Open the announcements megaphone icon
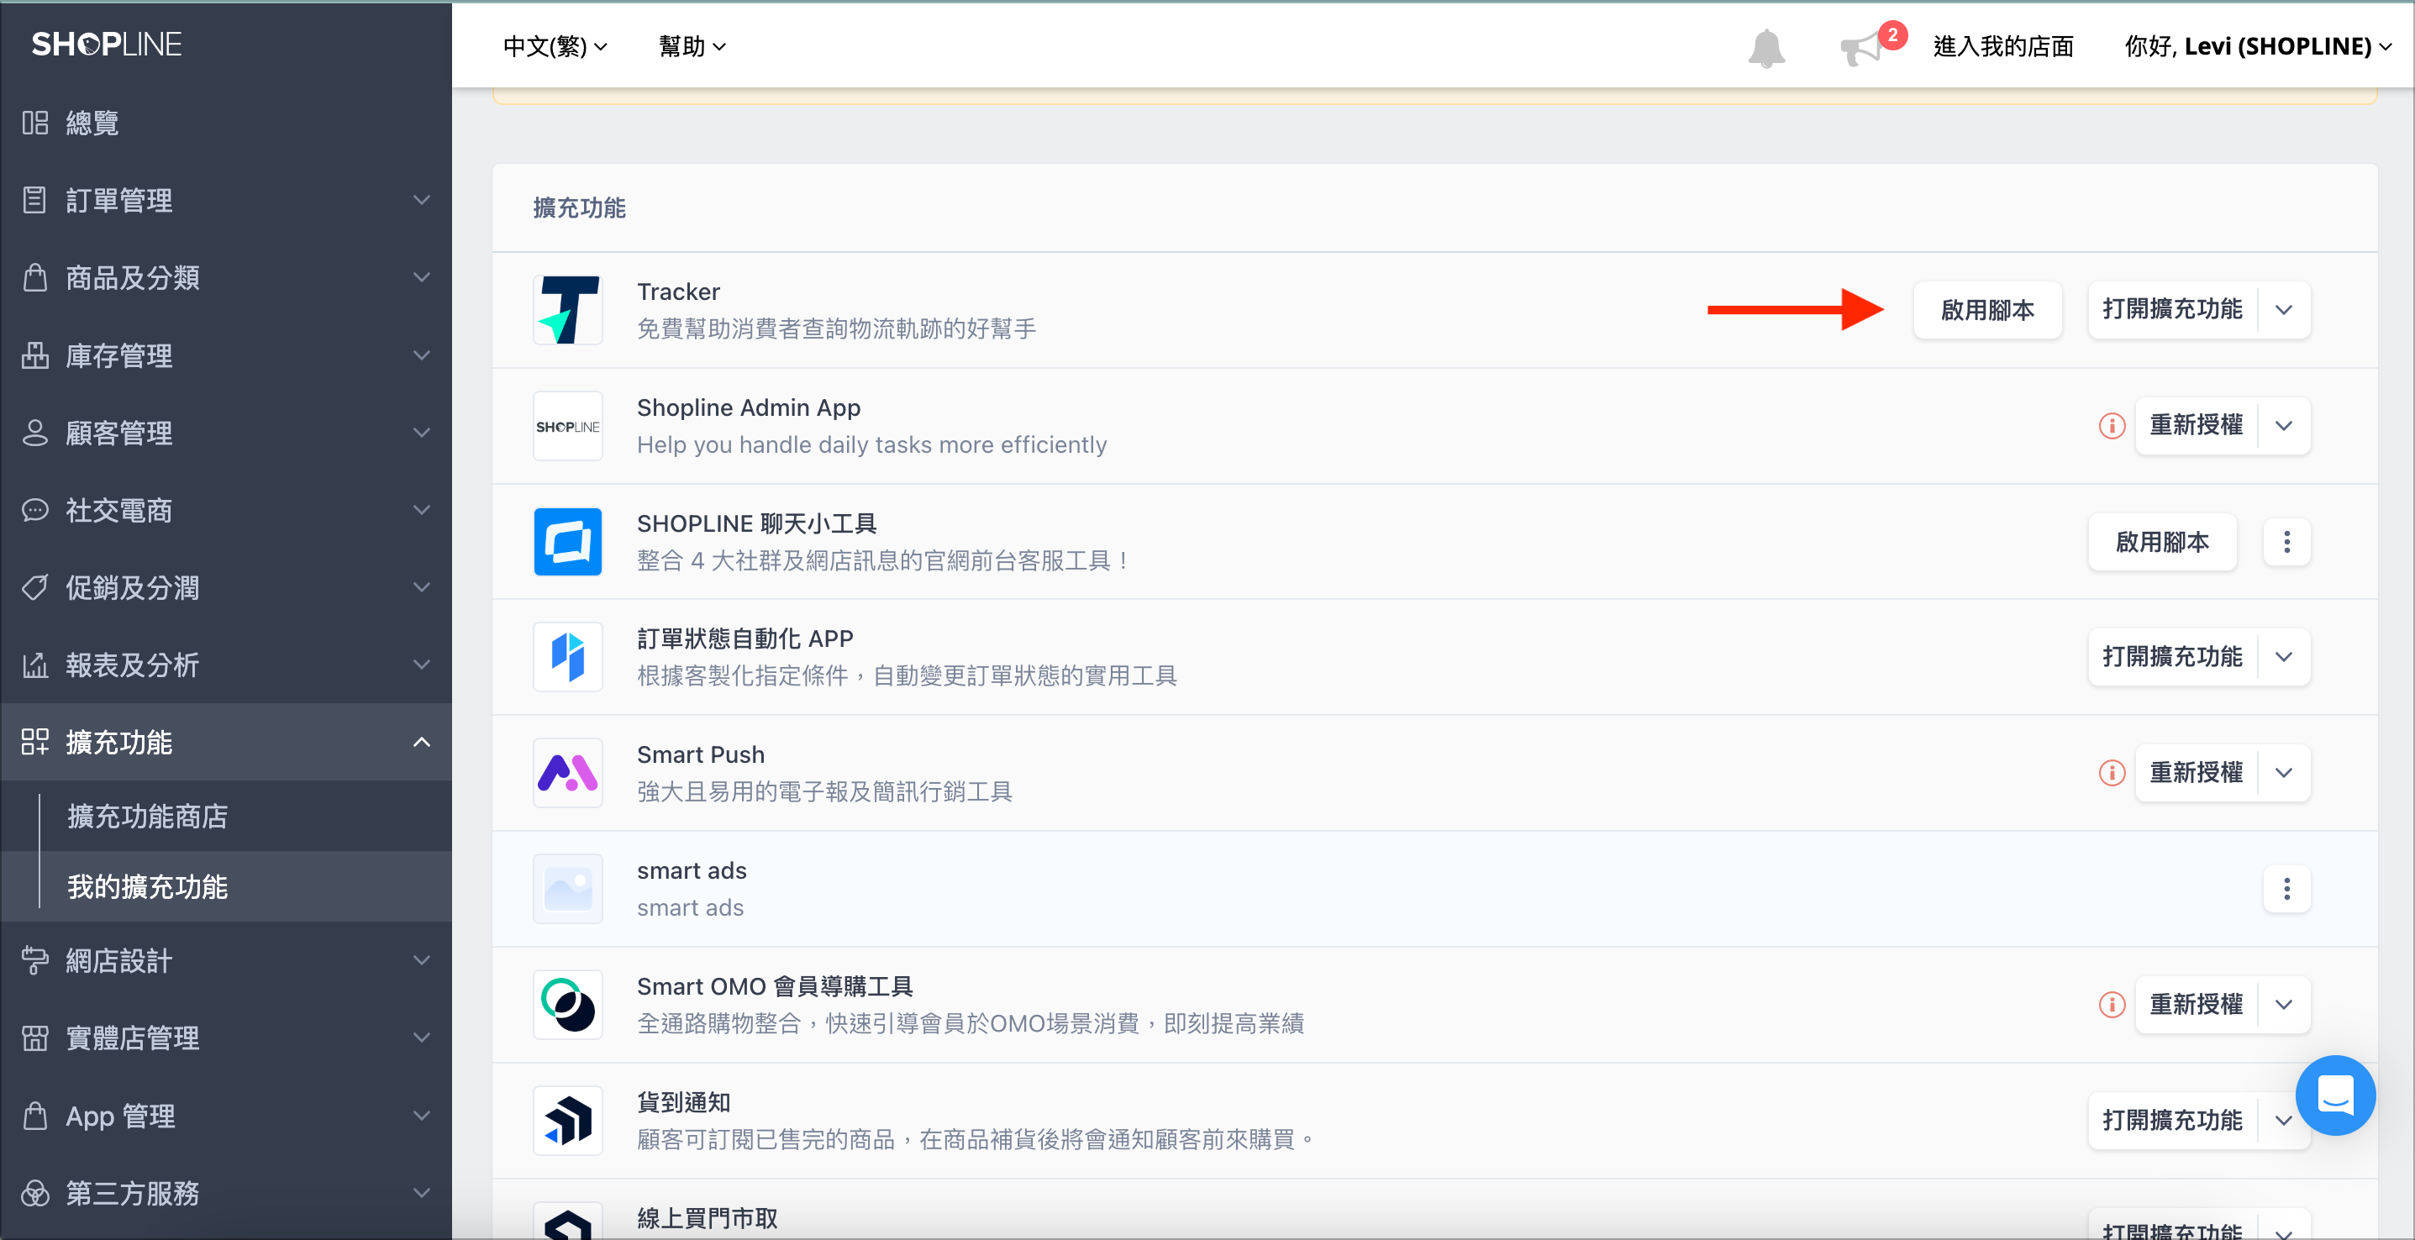This screenshot has height=1240, width=2415. tap(1863, 48)
